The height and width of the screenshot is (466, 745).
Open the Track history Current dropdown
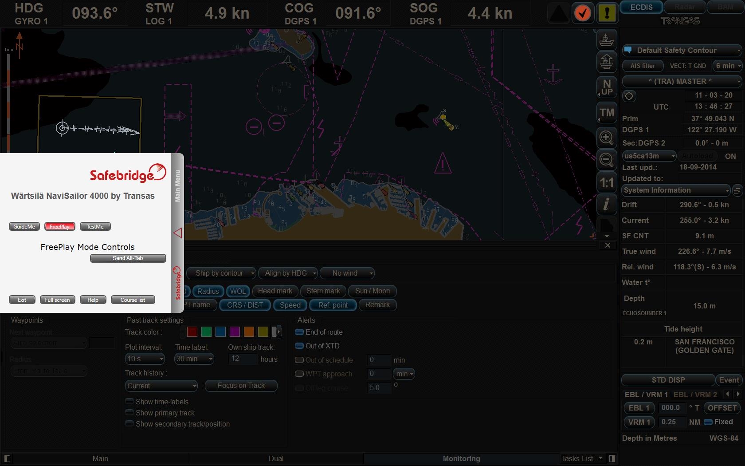click(x=161, y=386)
